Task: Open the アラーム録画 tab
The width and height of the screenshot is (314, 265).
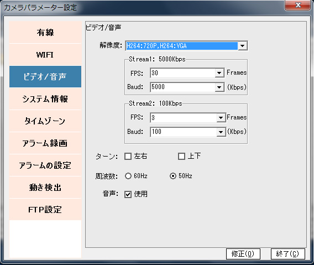Action: point(45,143)
